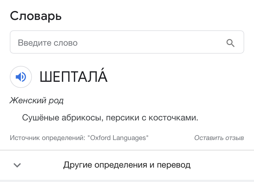Viewport: 254px width, 182px height.
Task: Click the word "отзыв" in feedback link
Action: (235, 138)
